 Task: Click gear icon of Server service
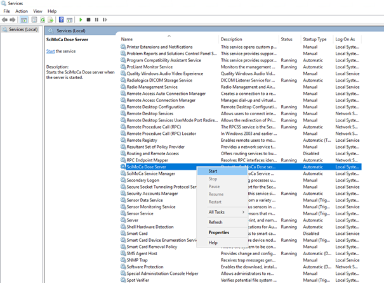123,220
